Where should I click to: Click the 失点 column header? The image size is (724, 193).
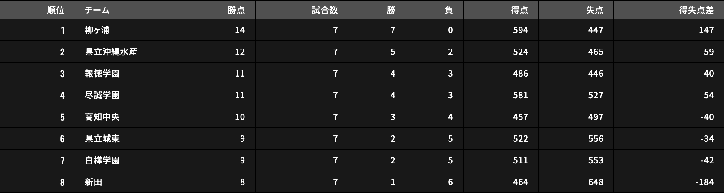coord(594,10)
